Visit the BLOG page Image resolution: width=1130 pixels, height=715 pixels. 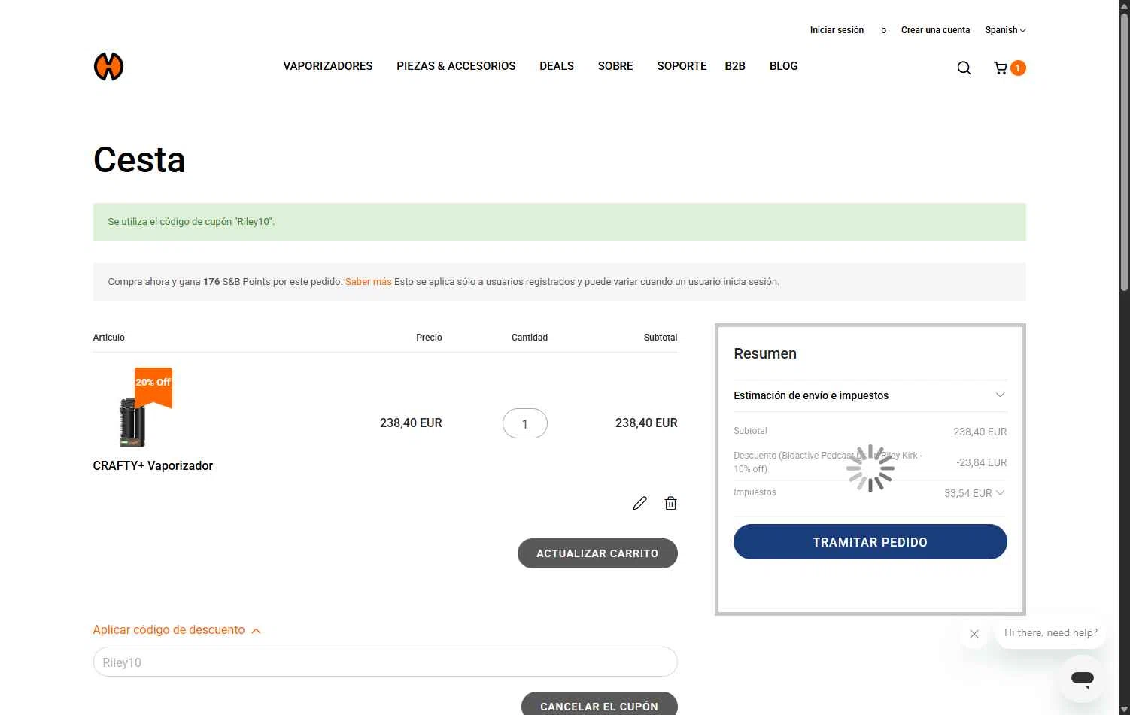[x=783, y=66]
